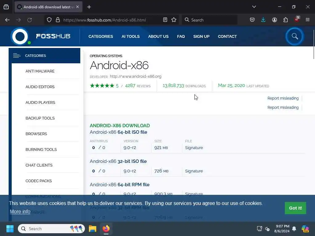Image resolution: width=315 pixels, height=236 pixels.
Task: Click the five-star rating stars
Action: [102, 86]
